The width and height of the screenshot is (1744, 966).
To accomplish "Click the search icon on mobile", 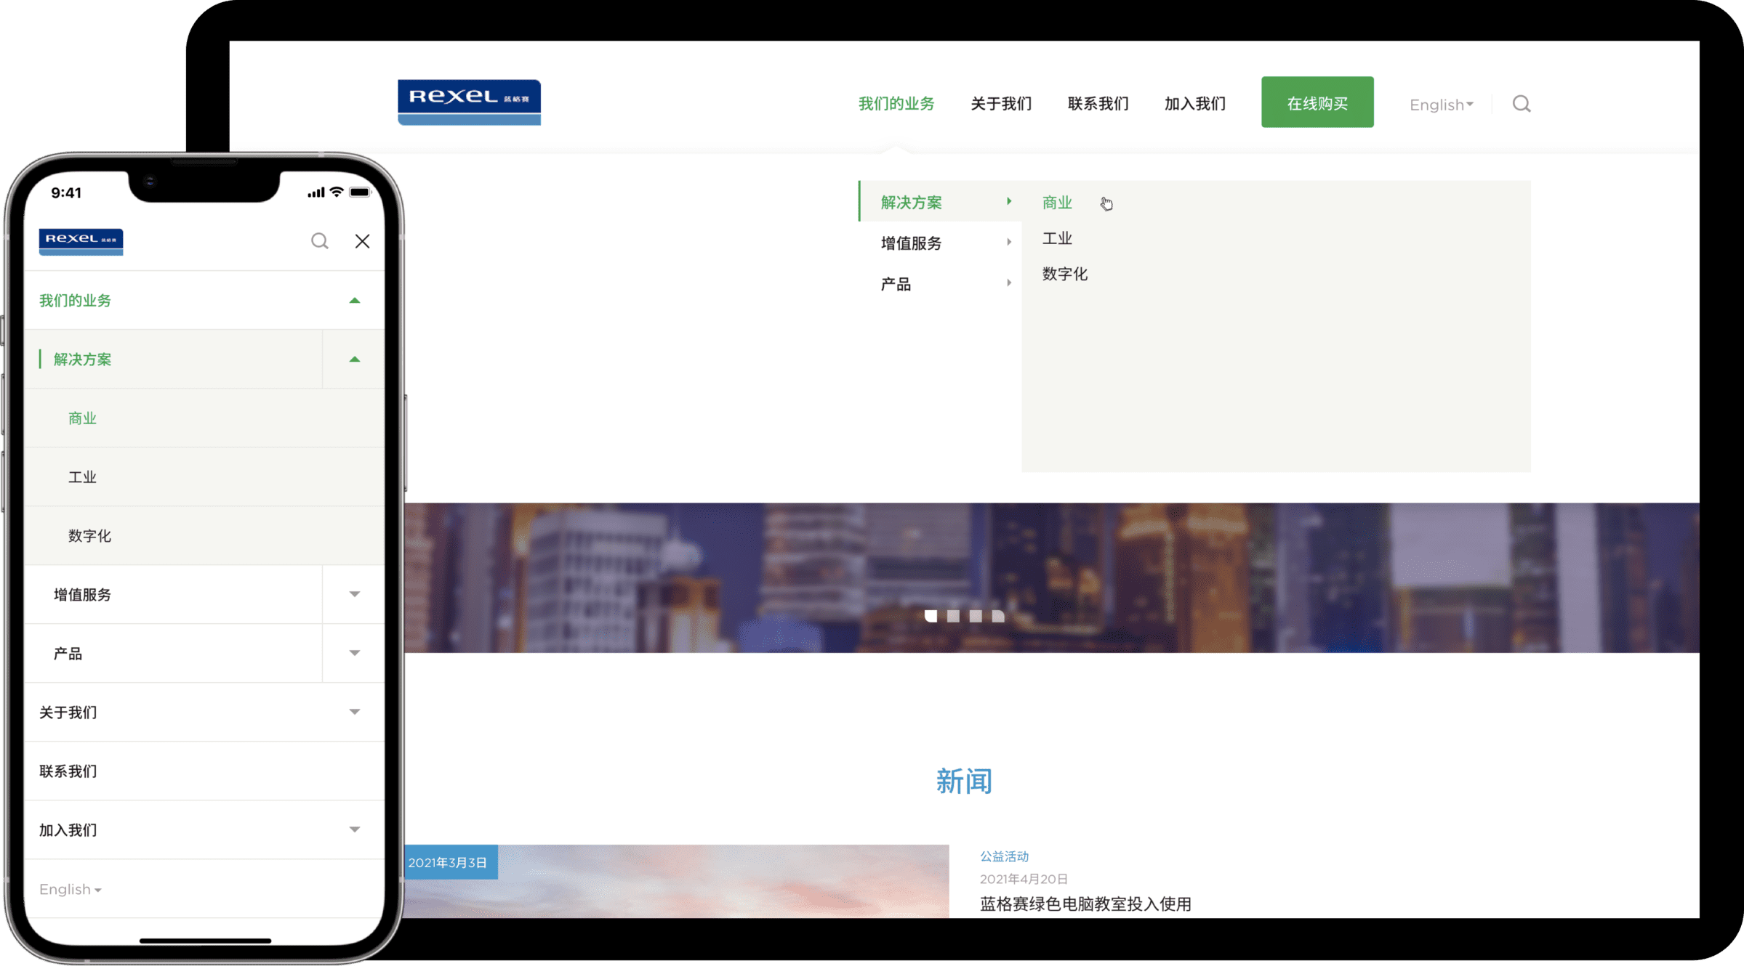I will click(319, 240).
